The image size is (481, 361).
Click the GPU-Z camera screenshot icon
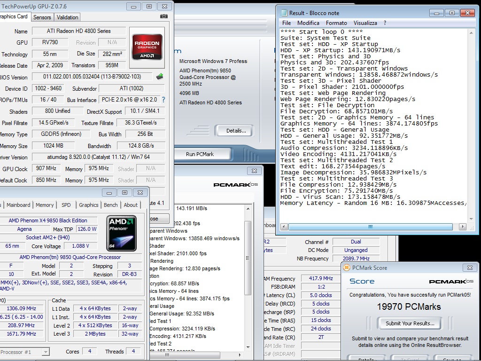pos(164,16)
